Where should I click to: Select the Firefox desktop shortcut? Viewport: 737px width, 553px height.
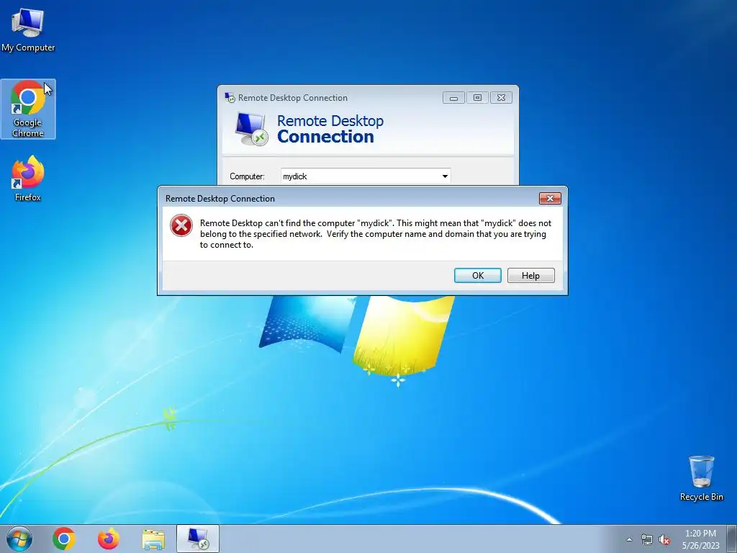28,179
